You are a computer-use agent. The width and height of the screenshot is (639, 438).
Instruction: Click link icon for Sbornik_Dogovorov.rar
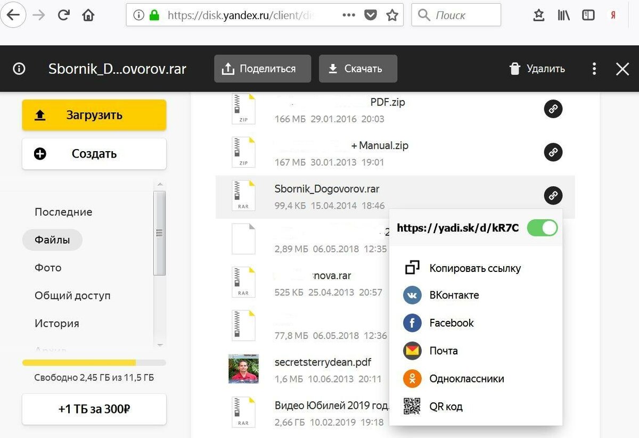click(x=553, y=195)
